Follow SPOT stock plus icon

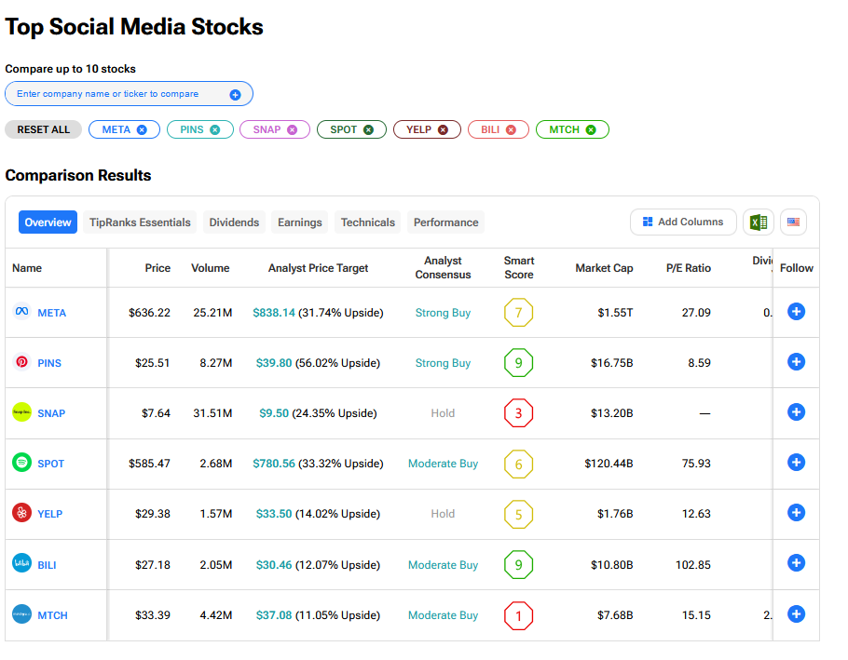point(796,463)
